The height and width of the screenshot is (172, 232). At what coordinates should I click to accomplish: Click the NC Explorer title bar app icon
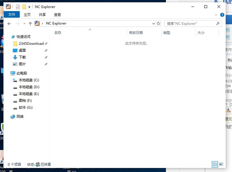pos(8,7)
